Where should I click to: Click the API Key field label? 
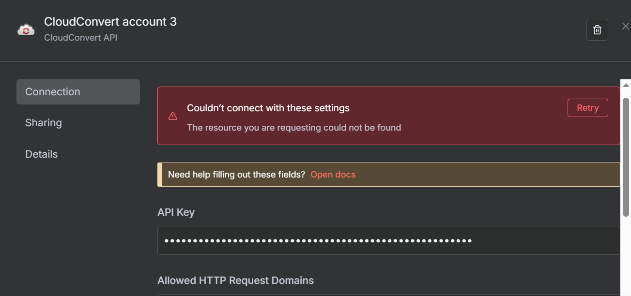click(x=176, y=212)
